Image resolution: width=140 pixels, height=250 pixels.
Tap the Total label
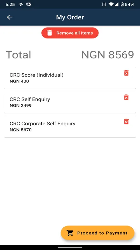[18, 55]
